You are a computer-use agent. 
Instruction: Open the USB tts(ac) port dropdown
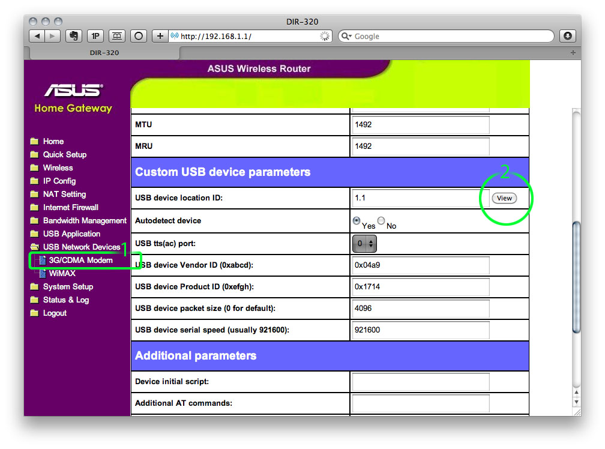364,244
